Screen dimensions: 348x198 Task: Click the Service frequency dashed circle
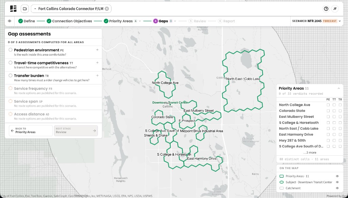(11, 88)
